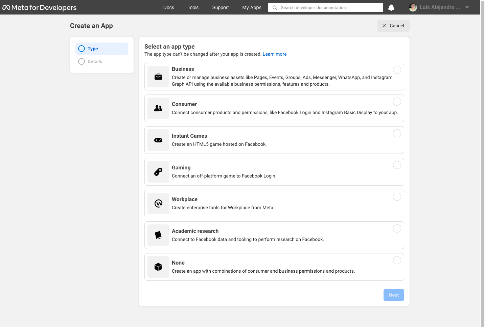Click the HTML5 game description text
The height and width of the screenshot is (327, 485).
tap(219, 144)
